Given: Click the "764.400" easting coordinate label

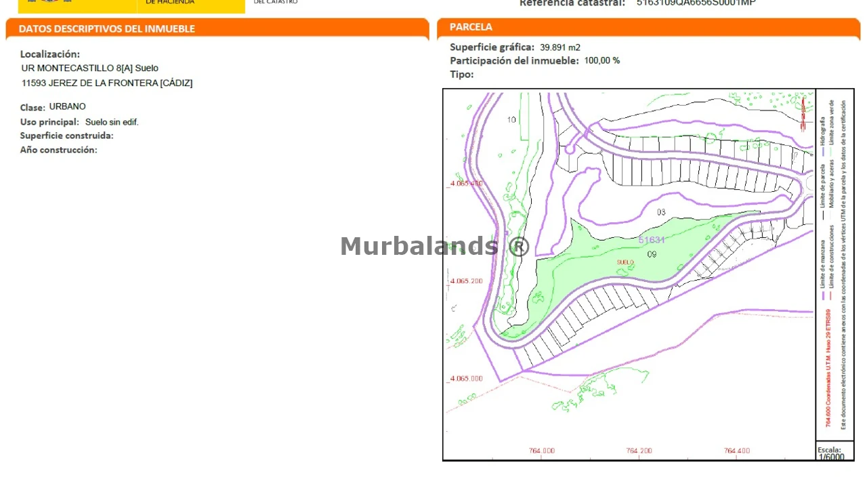Looking at the screenshot, I should tap(737, 451).
